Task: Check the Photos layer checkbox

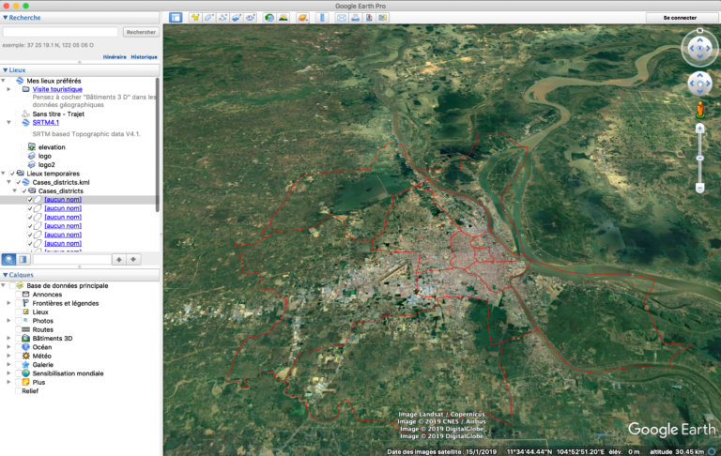Action: pyautogui.click(x=19, y=320)
